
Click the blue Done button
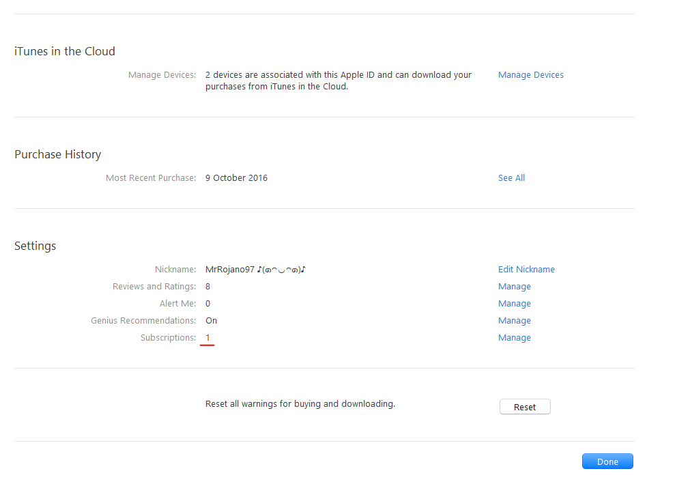[x=607, y=461]
